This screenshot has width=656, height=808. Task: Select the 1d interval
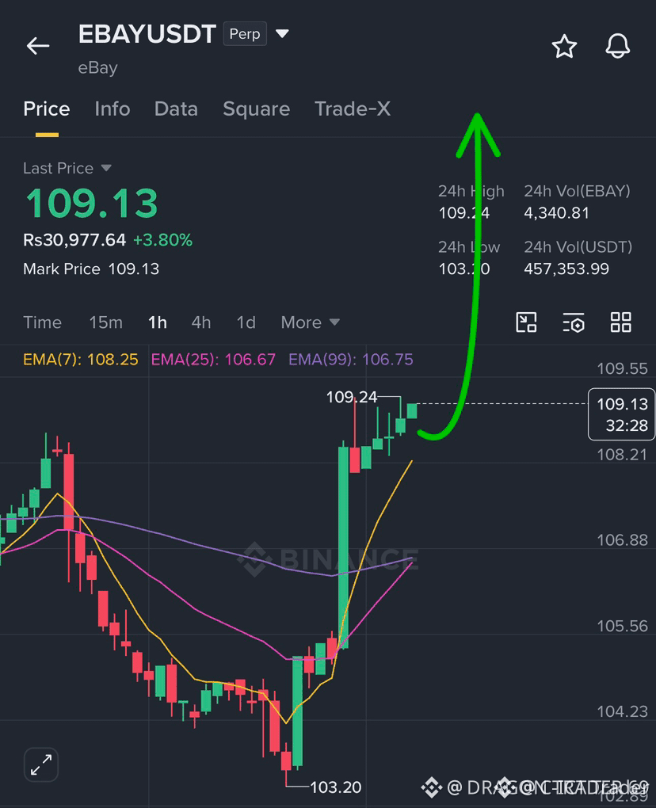(x=246, y=322)
